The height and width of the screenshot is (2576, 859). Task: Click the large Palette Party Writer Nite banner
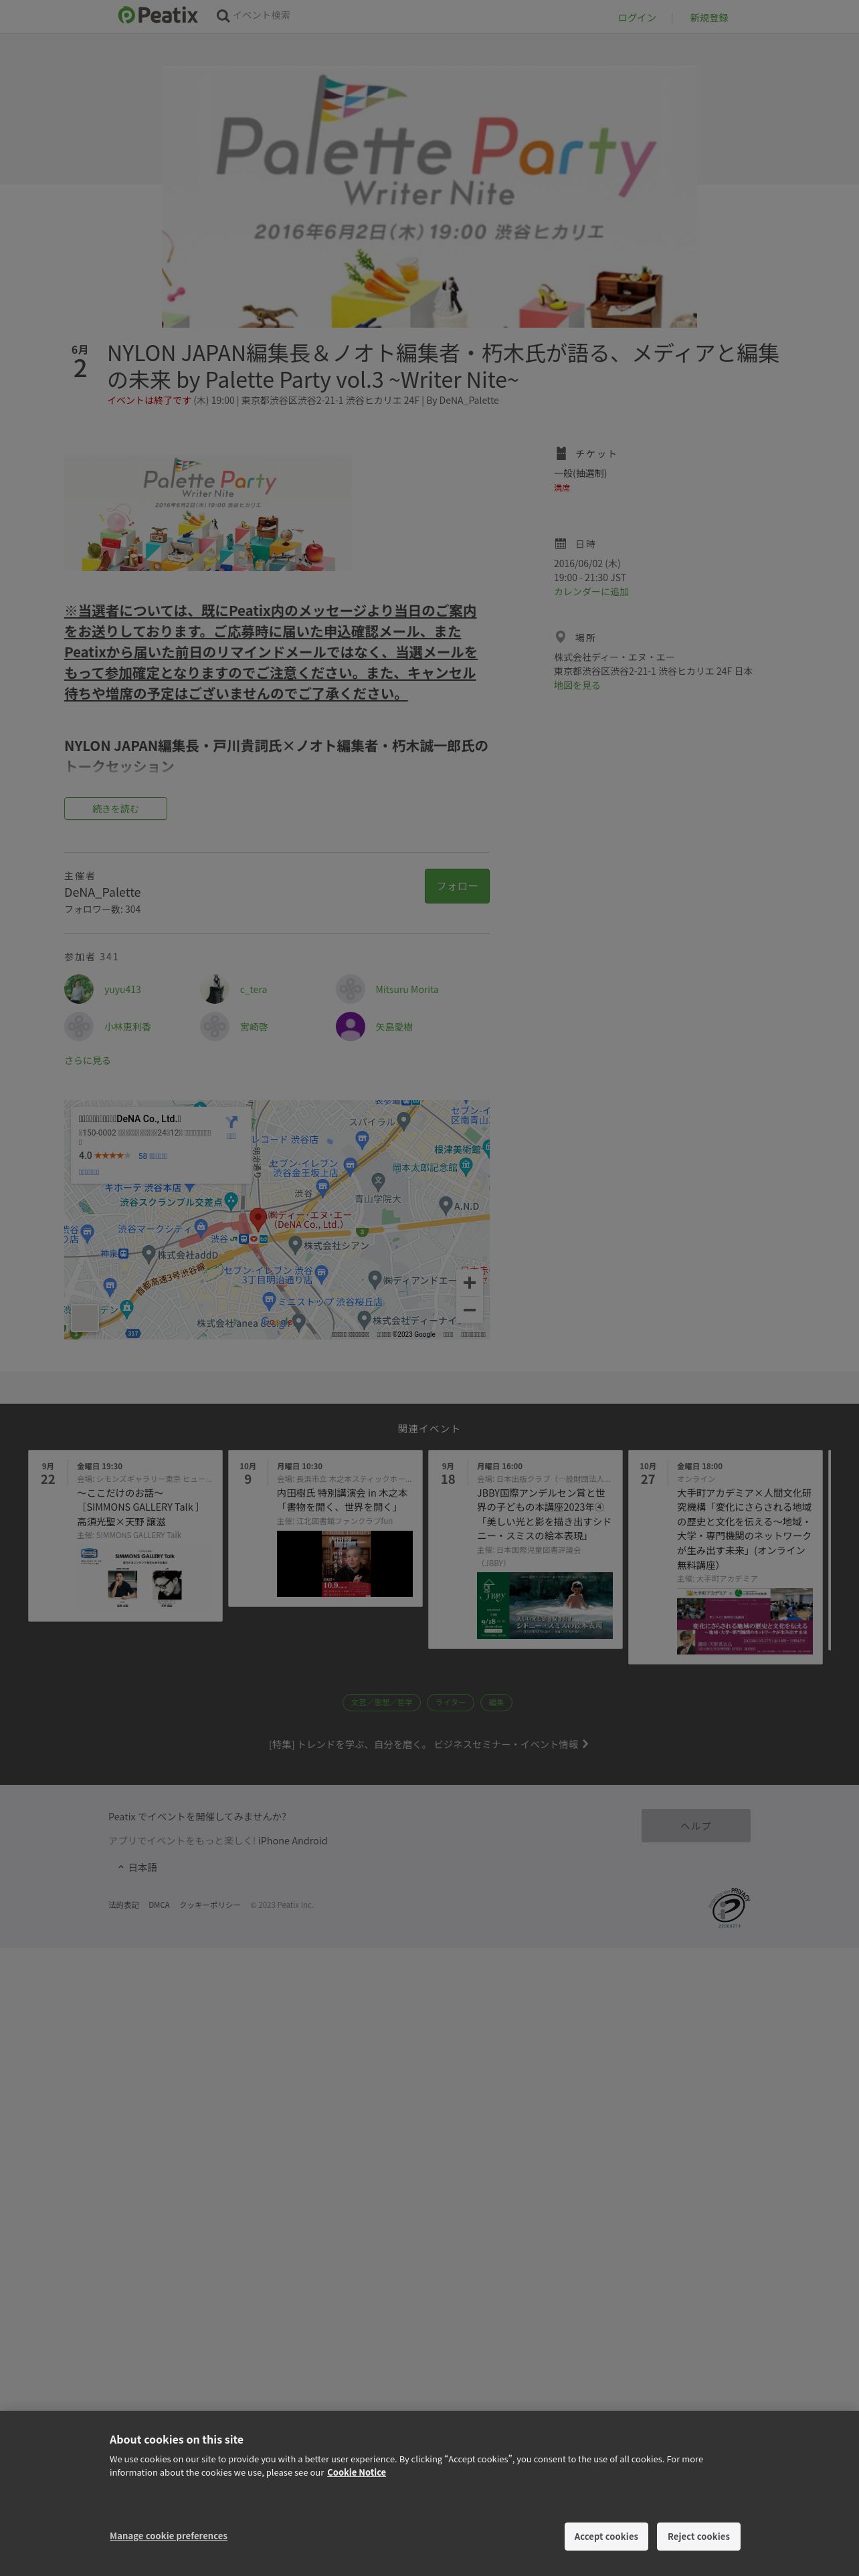pos(430,197)
